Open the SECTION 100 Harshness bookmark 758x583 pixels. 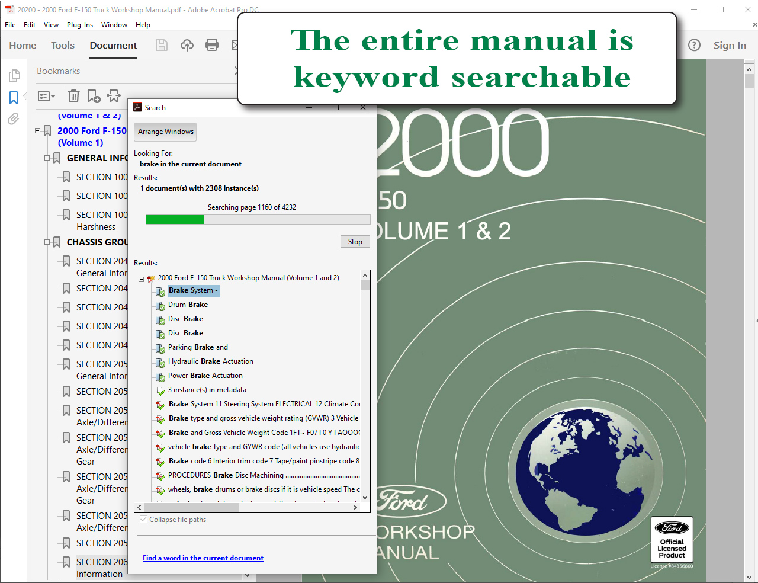[102, 221]
